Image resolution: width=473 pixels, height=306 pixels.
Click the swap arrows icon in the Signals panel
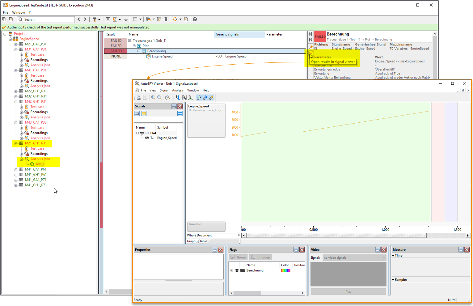180,113
